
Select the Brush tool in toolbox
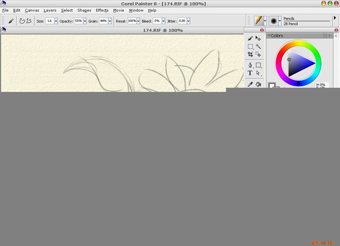(250, 39)
